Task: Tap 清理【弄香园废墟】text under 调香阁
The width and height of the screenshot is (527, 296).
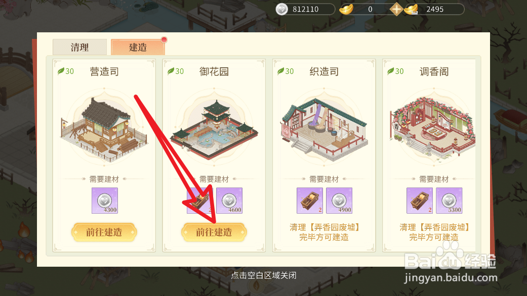Action: 434,227
